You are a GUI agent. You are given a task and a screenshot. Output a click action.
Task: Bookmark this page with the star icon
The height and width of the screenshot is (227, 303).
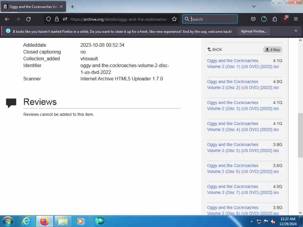click(174, 19)
